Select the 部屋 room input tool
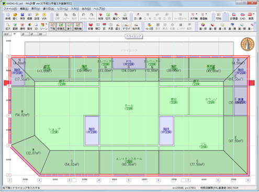259x192 pixels. [91, 27]
